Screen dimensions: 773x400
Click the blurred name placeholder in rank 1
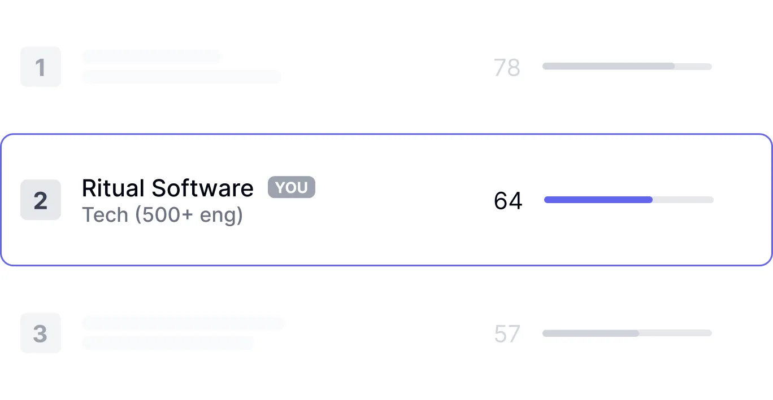(151, 56)
